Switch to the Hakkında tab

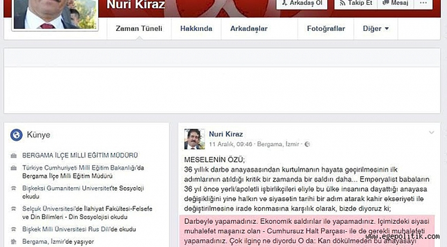coord(196,29)
